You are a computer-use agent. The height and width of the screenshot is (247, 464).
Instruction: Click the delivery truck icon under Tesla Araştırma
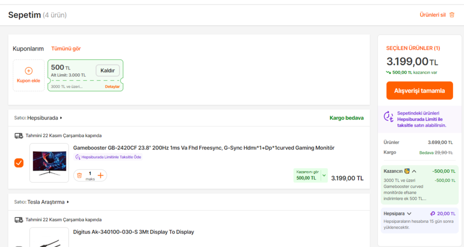(19, 219)
